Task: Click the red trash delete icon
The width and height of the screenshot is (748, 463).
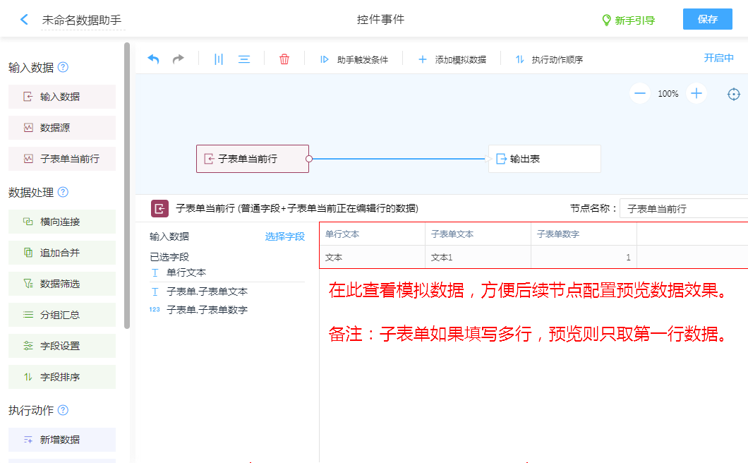Action: point(284,59)
